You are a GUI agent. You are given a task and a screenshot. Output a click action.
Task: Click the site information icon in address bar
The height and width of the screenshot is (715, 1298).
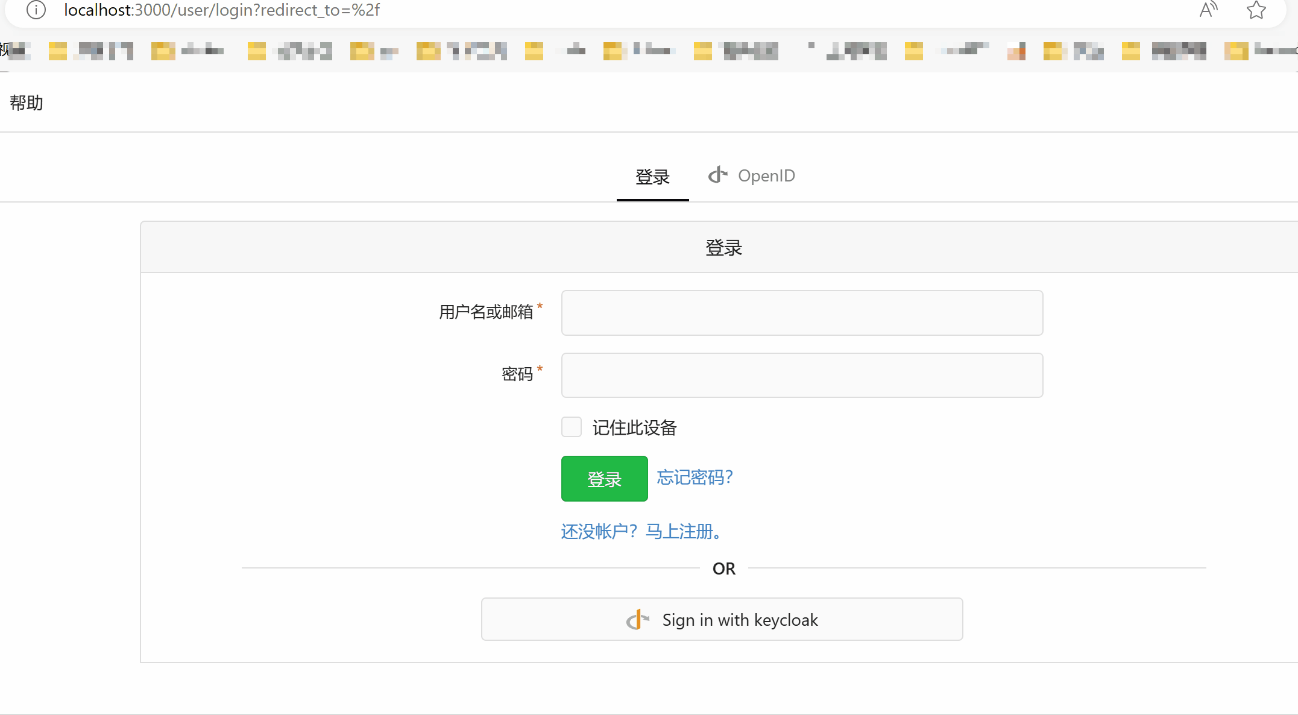point(36,10)
